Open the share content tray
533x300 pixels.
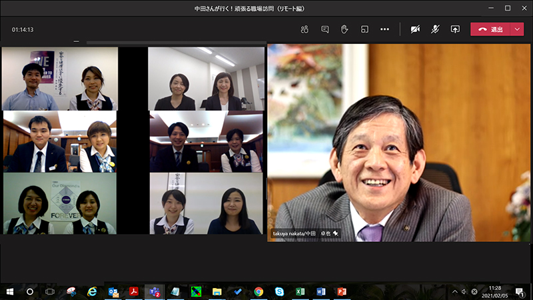pos(455,29)
